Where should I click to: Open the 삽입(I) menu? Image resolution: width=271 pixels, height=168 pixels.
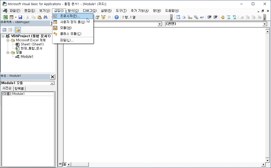click(59, 11)
